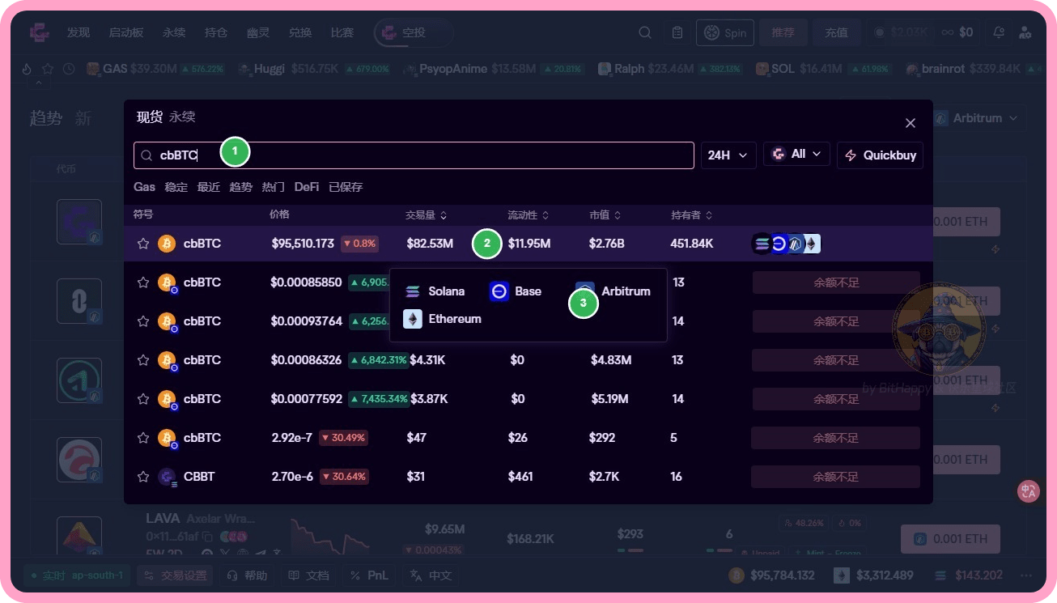The image size is (1057, 603).
Task: Star the cbBTC row priced $0.00086326
Action: (143, 360)
